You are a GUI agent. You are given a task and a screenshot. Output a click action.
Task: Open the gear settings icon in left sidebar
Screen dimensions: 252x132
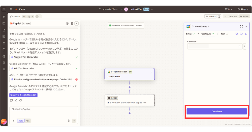[4, 63]
